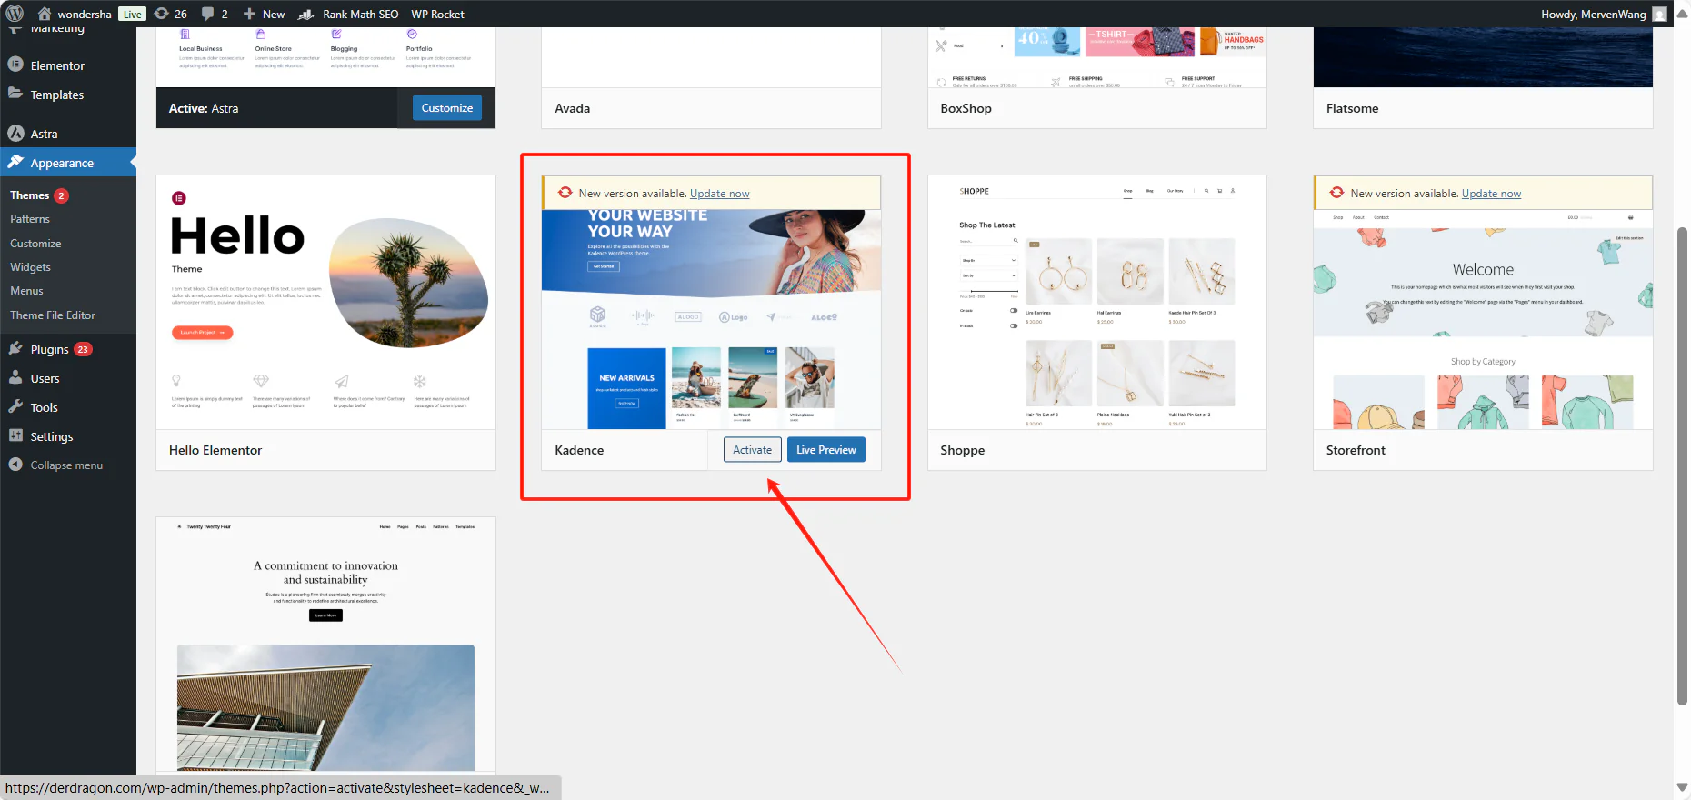This screenshot has width=1691, height=800.
Task: Open the Elementor sidebar menu
Action: pyautogui.click(x=56, y=65)
